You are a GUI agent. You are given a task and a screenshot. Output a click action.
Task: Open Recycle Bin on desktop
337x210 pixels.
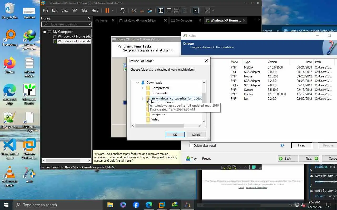tap(9, 11)
